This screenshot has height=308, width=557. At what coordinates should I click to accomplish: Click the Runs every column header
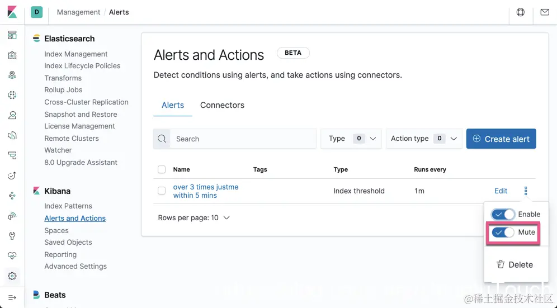430,169
